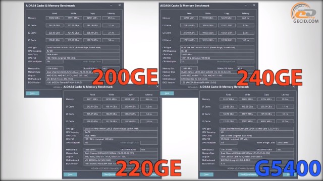Viewport: 323px width, 181px height.
Task: Click DRAM:FSB Ratio field in Athlon 240GE window
Action: point(246,68)
